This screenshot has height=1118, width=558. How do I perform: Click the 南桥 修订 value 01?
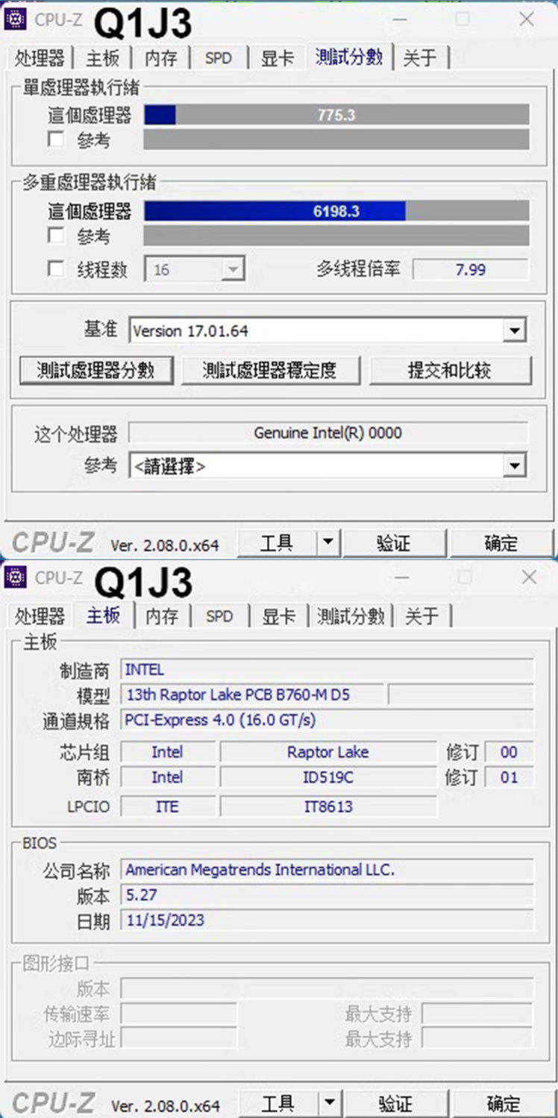(x=509, y=777)
